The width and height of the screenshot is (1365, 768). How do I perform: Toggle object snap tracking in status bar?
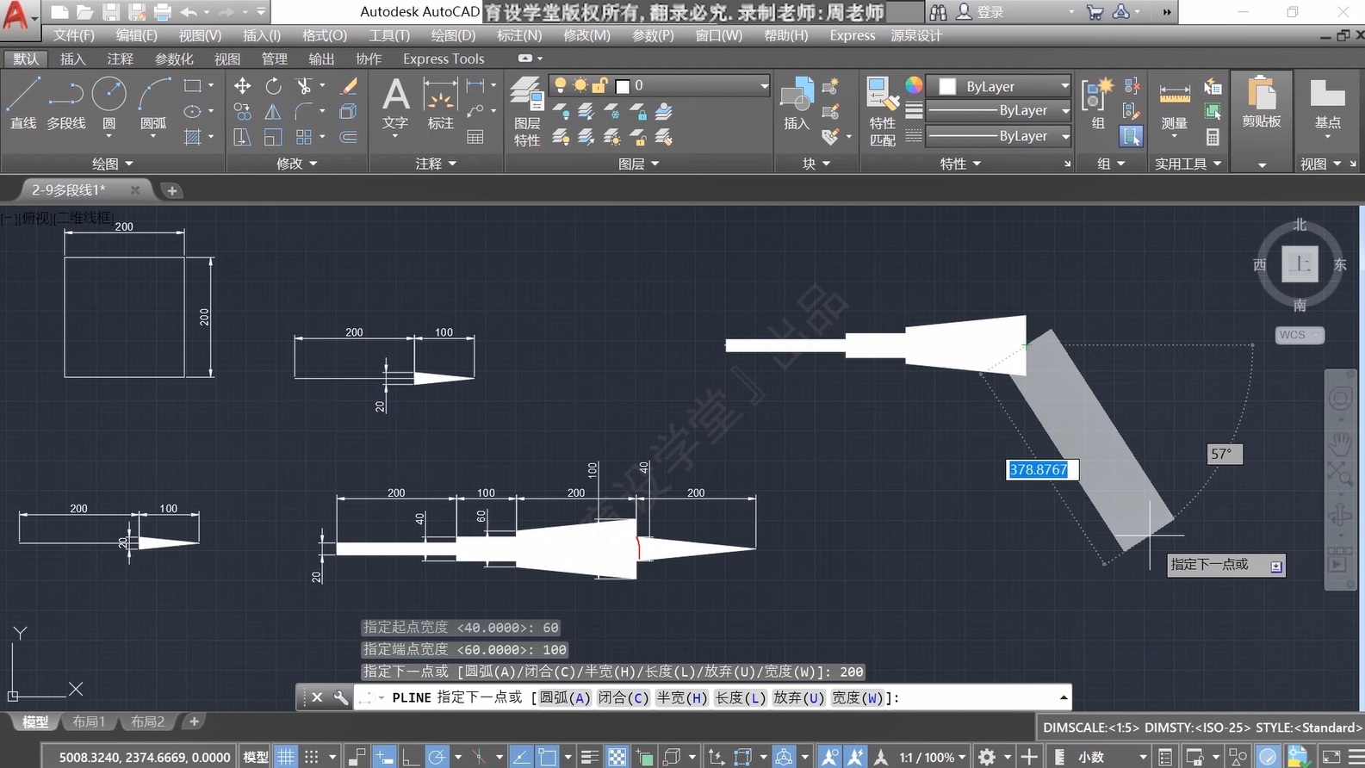pyautogui.click(x=521, y=757)
